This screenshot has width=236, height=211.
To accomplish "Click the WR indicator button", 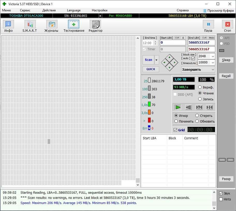I will point(222,160).
